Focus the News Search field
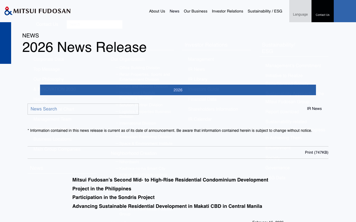The width and height of the screenshot is (356, 222). tap(83, 109)
